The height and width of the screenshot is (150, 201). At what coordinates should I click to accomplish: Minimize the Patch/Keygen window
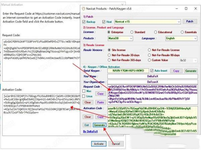coord(177,9)
